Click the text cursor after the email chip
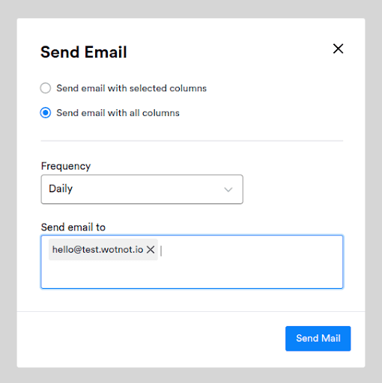 pos(161,251)
